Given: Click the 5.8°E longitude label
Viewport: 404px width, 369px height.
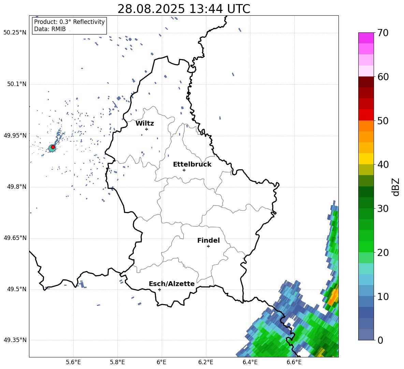Looking at the screenshot, I should click(117, 362).
